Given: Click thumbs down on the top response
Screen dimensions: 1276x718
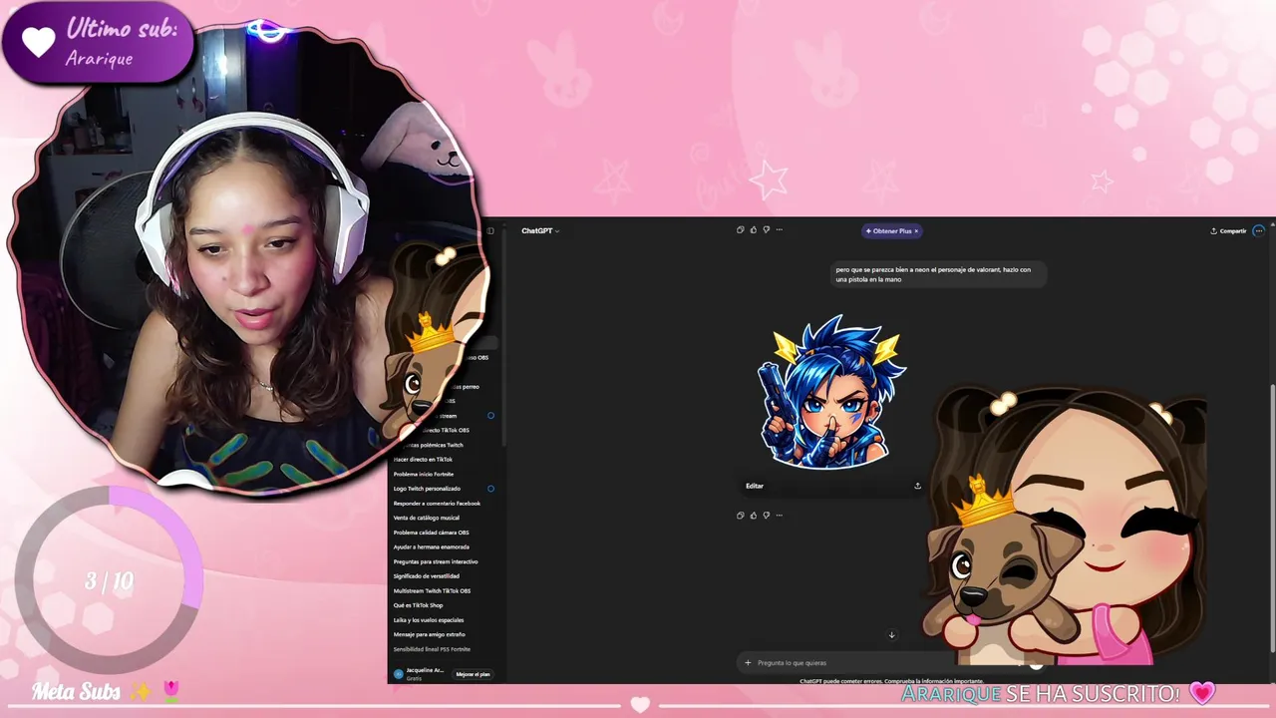Looking at the screenshot, I should pos(766,229).
